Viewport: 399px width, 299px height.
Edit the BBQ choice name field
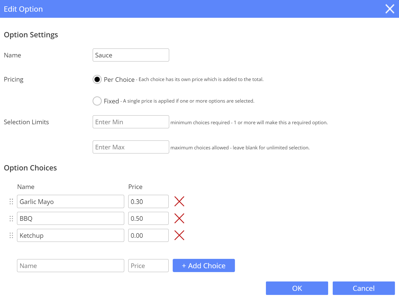70,218
